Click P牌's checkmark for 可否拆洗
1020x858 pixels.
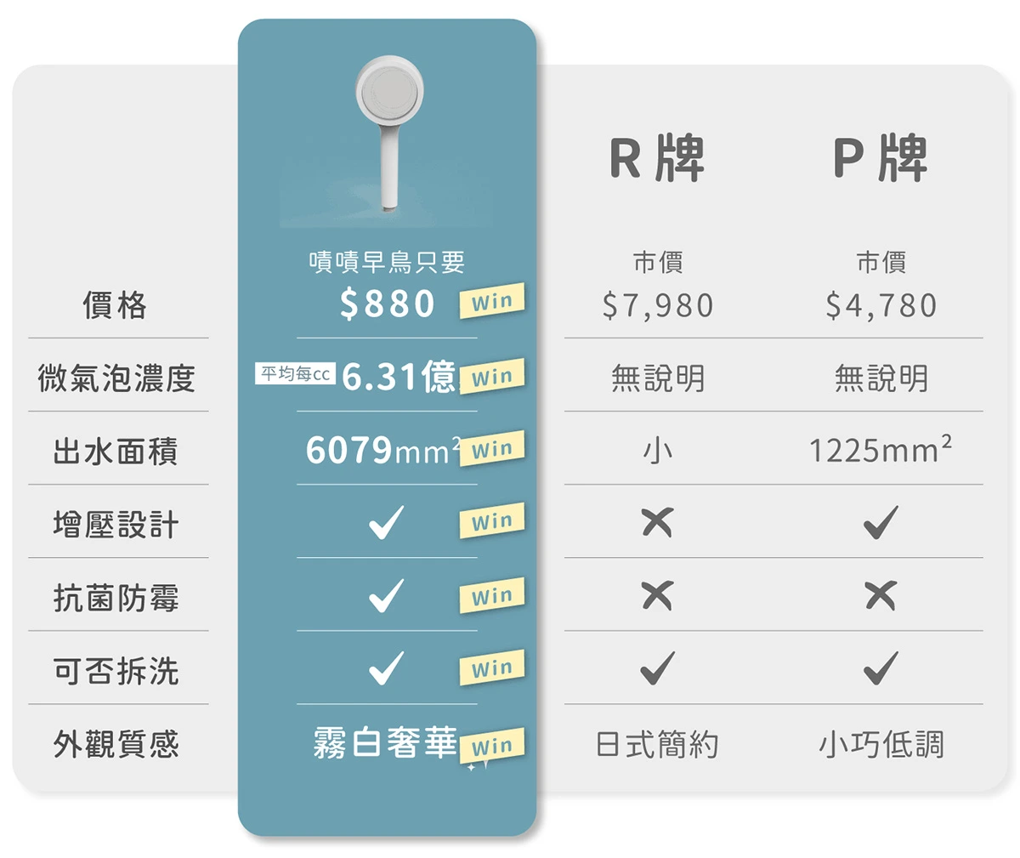coord(881,668)
